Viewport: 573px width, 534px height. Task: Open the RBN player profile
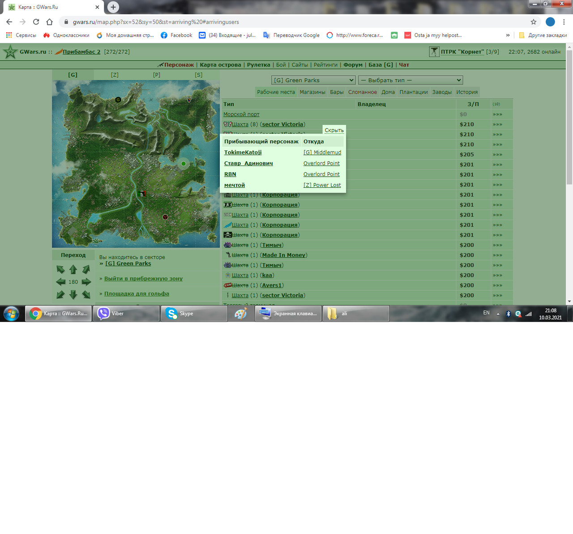(x=230, y=174)
